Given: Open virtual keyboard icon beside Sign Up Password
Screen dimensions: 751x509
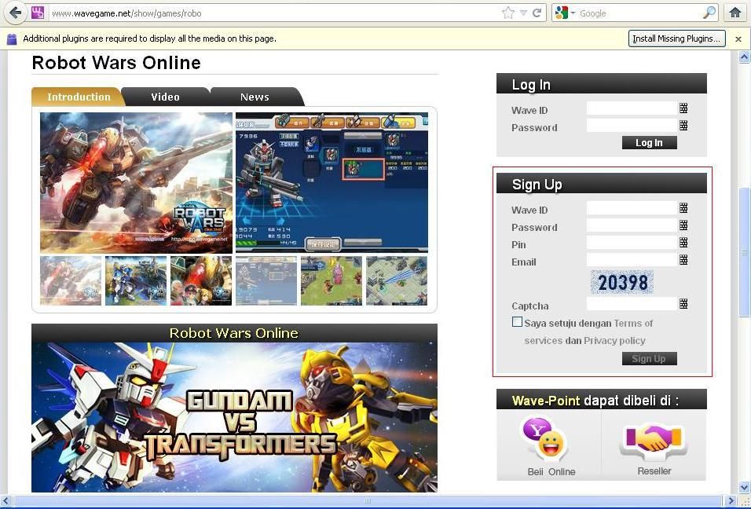Looking at the screenshot, I should [683, 225].
